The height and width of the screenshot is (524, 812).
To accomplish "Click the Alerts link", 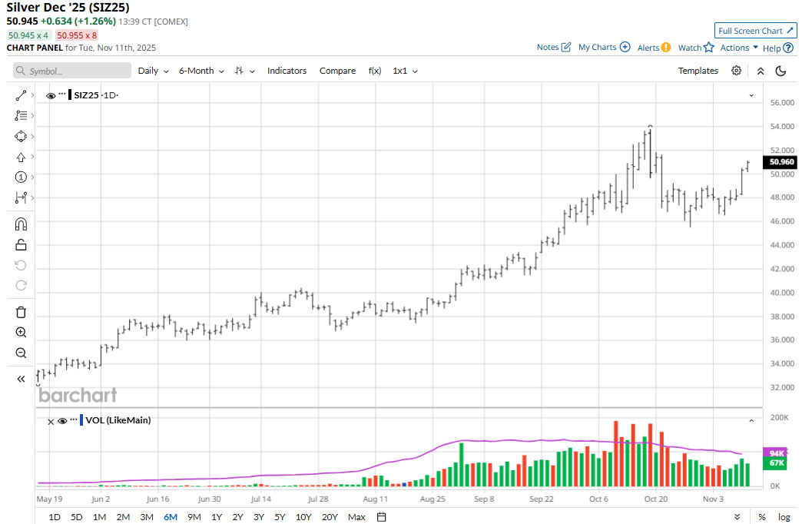I will pyautogui.click(x=648, y=48).
